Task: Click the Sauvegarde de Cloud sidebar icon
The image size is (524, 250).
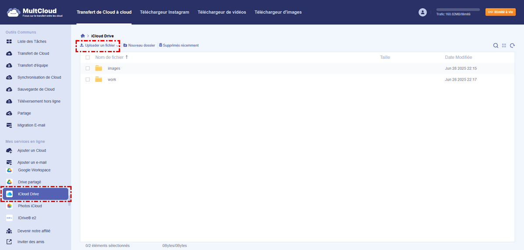Action: (x=9, y=89)
